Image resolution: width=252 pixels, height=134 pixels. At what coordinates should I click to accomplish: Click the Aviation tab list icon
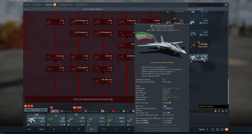tap(55, 5)
